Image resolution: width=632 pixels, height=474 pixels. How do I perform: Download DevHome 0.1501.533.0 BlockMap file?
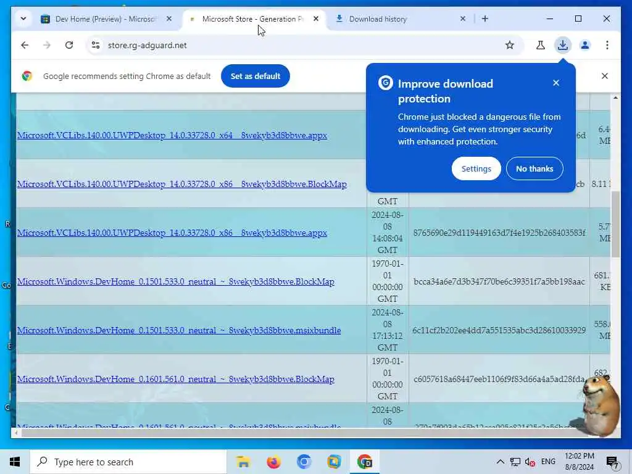(x=176, y=281)
